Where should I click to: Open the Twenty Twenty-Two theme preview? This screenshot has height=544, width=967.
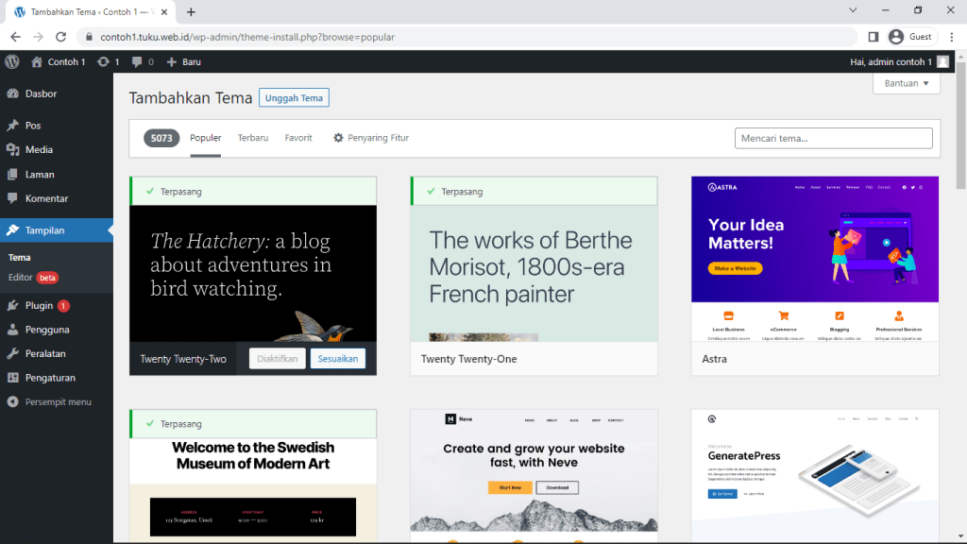tap(253, 273)
